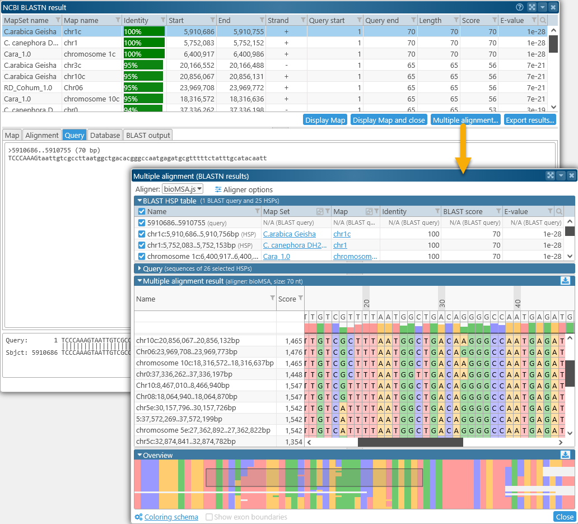Image resolution: width=578 pixels, height=524 pixels.
Task: Open help for NCBI BLASTN result window
Action: (x=520, y=7)
